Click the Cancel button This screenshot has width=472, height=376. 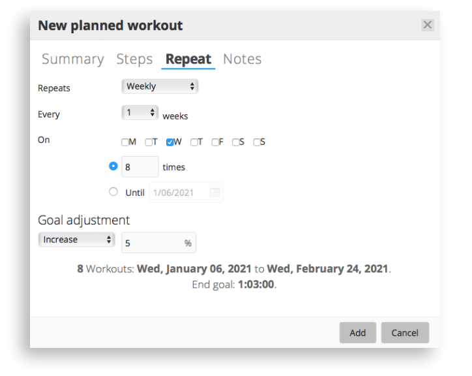click(x=405, y=332)
